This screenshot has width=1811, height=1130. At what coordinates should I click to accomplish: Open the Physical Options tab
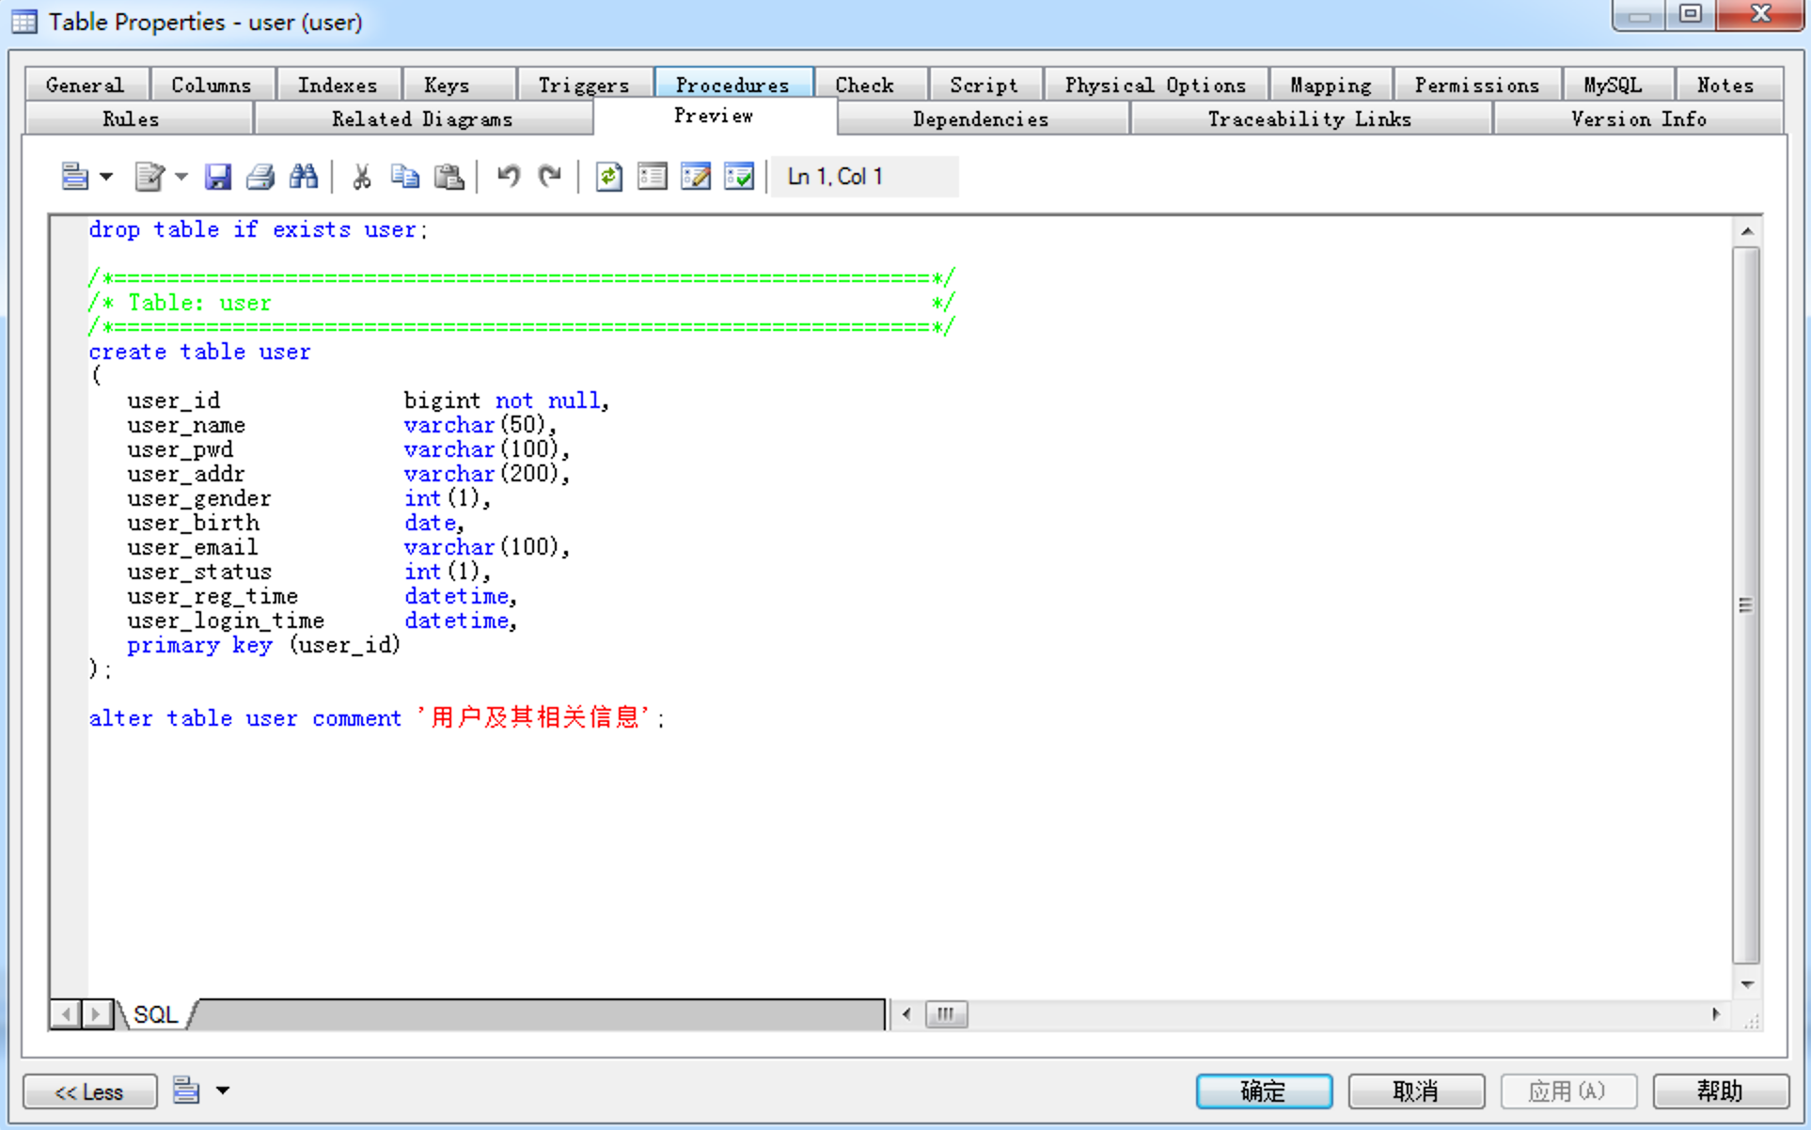tap(1155, 84)
